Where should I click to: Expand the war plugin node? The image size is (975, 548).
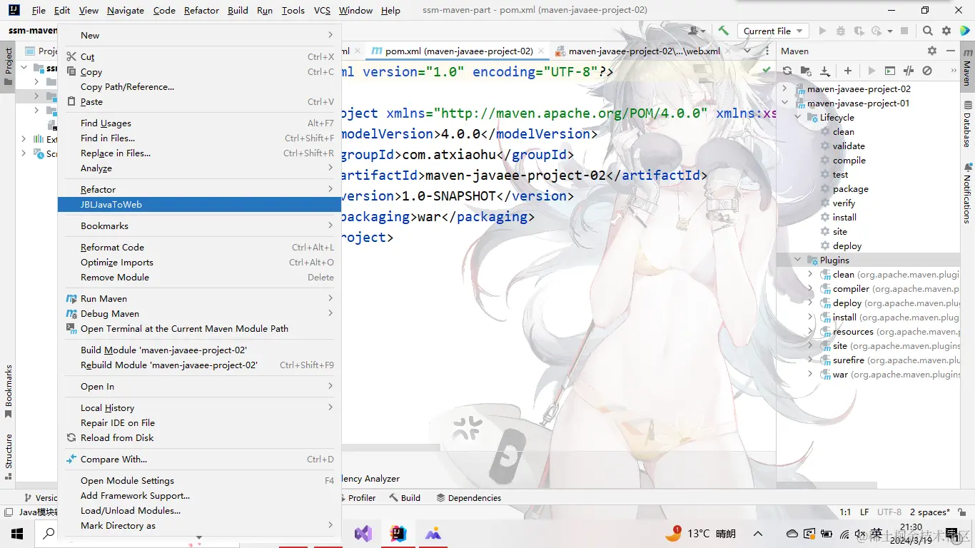pyautogui.click(x=811, y=375)
